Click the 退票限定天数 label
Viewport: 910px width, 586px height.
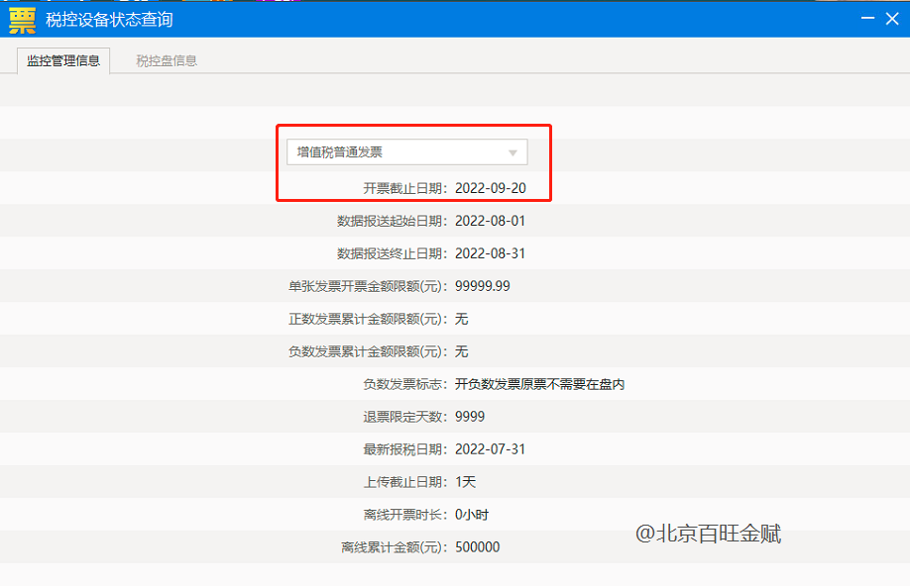(x=405, y=417)
